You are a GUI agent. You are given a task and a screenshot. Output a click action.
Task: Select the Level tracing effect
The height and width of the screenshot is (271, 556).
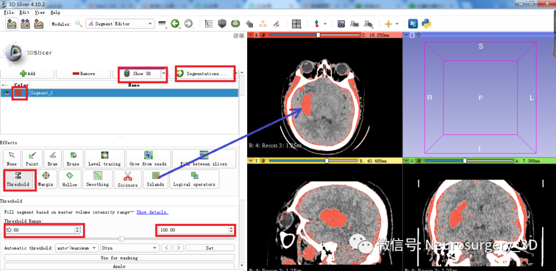[x=105, y=158]
